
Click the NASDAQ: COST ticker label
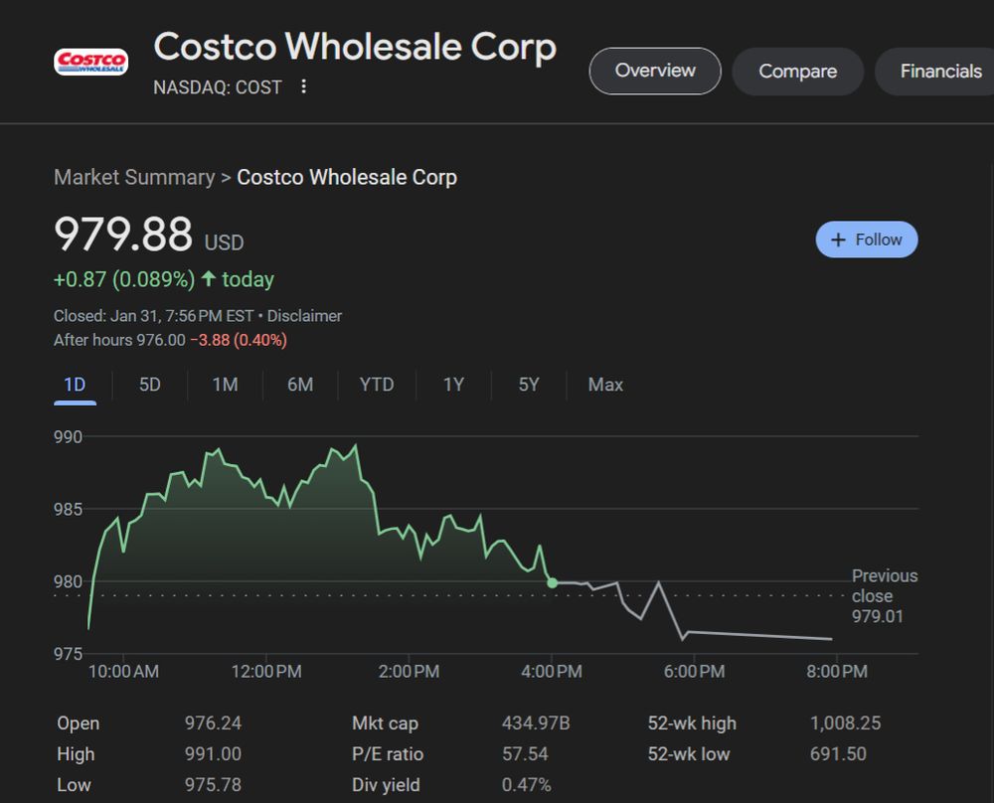[x=218, y=87]
